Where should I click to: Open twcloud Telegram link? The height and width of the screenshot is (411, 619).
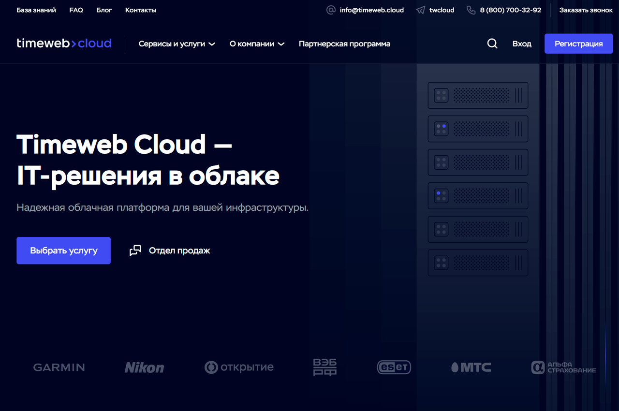tap(442, 10)
